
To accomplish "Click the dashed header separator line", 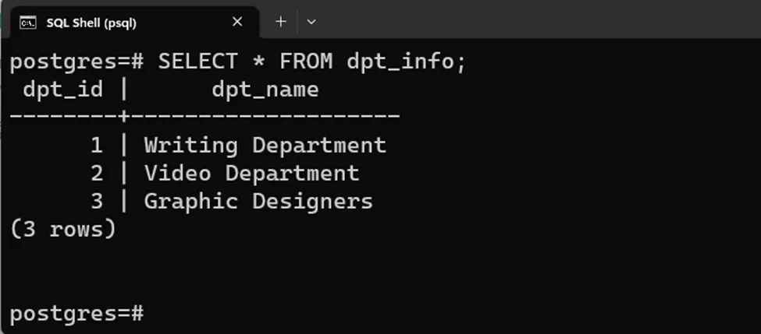I will coord(204,117).
